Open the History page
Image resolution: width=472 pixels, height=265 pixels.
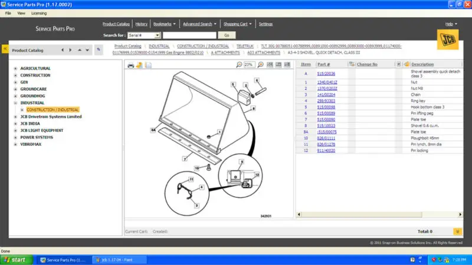point(141,24)
